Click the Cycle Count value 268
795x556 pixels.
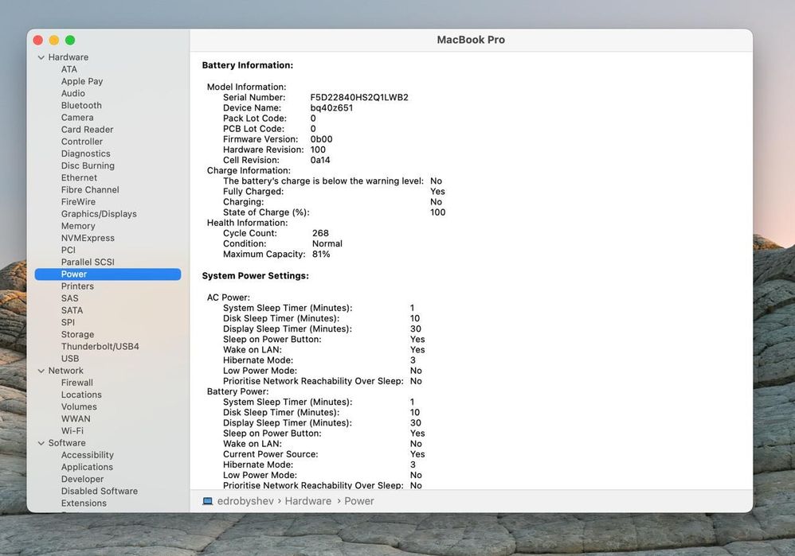[x=320, y=233]
